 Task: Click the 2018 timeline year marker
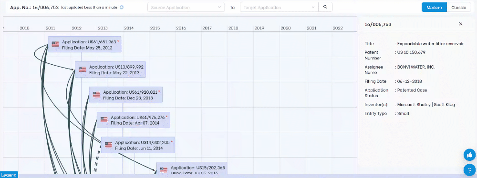point(233,28)
